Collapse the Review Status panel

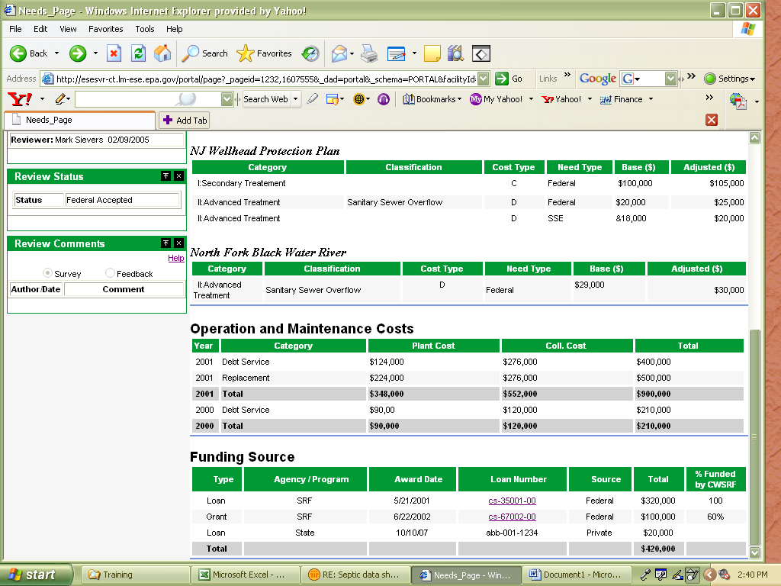pyautogui.click(x=166, y=176)
